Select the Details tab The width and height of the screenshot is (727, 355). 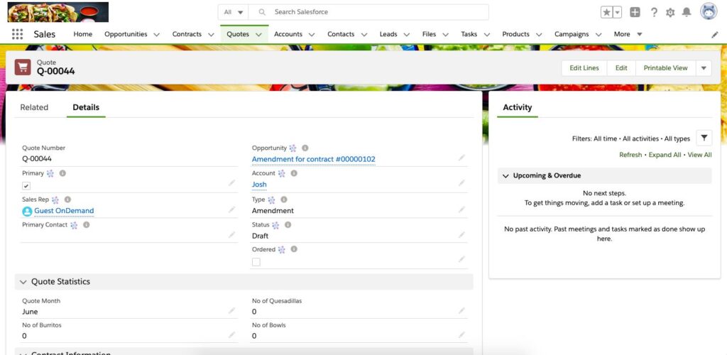click(86, 107)
